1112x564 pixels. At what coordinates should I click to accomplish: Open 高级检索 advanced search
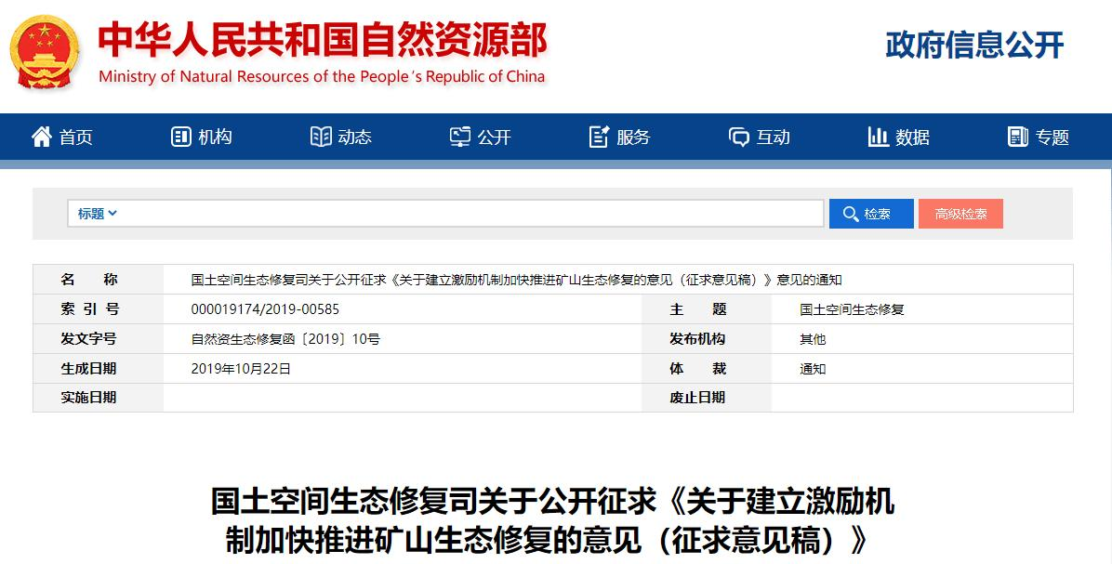960,214
